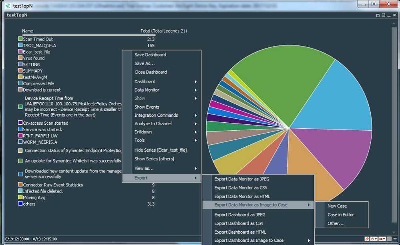Screen dimensions: 400x245
Task: Click the SETTING legend swatch
Action: point(20,64)
